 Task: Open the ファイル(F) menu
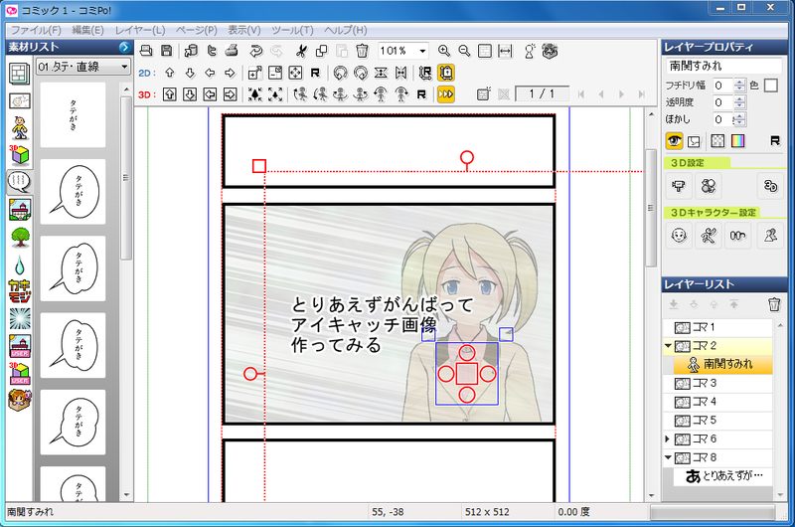(x=36, y=30)
